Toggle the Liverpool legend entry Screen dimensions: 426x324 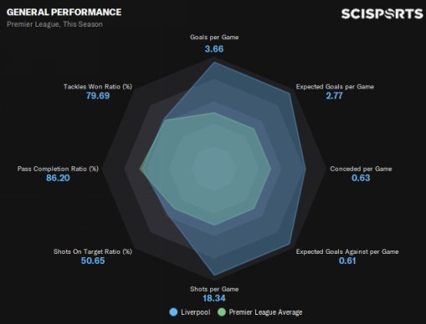pos(190,312)
